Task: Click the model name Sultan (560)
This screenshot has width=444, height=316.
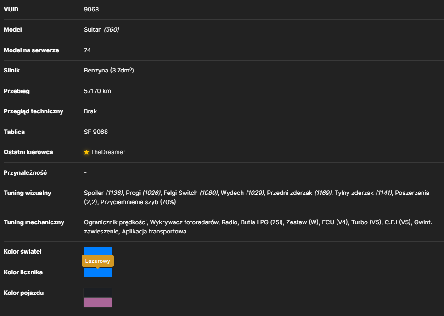Action: coord(101,30)
